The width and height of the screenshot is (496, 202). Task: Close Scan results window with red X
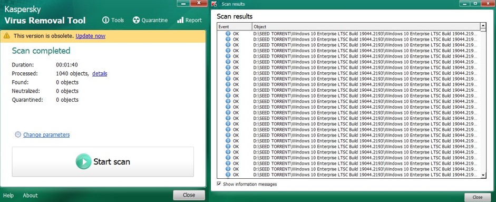(x=487, y=3)
